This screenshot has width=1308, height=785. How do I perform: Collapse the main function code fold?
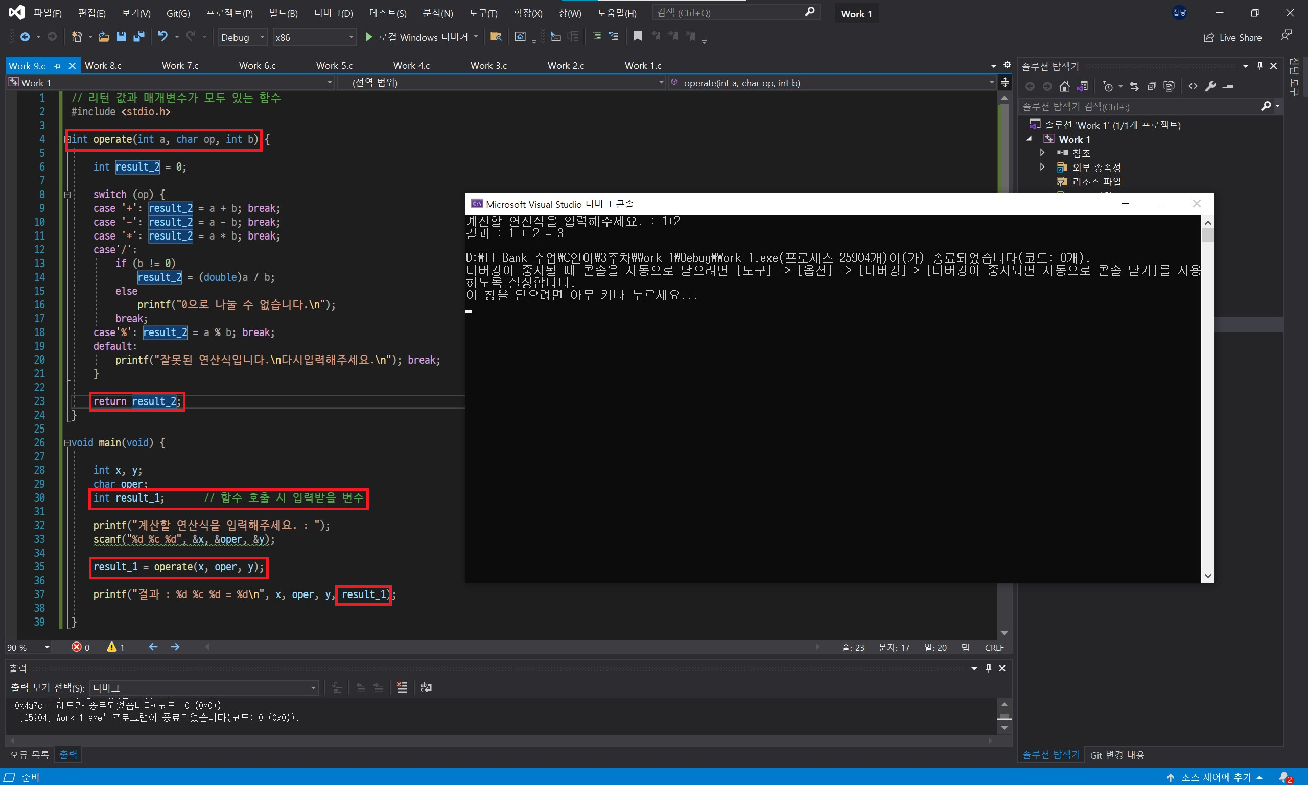67,443
